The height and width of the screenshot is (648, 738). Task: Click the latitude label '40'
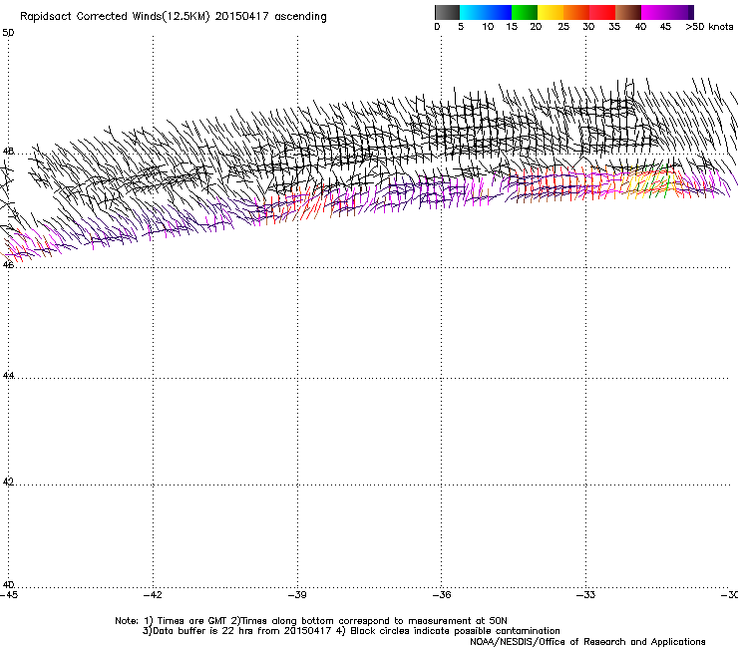8,584
